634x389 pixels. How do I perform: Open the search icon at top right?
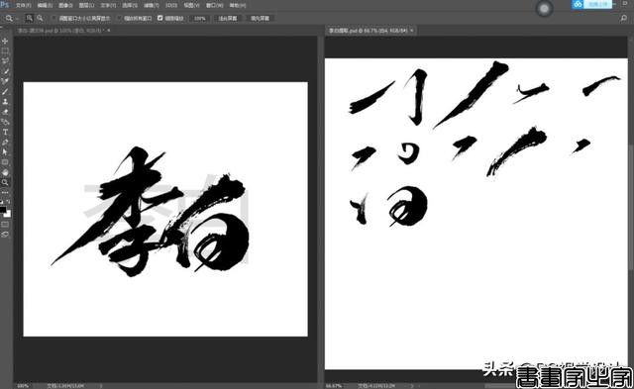623,18
